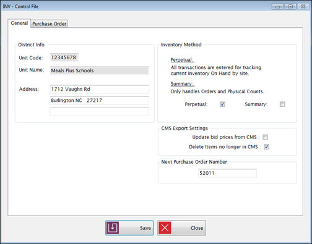312x244 pixels.
Task: Maximize the INV Control File window
Action: click(290, 7)
